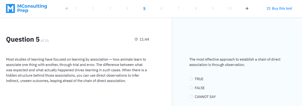Navigate to question 10
Screen dimensions: 302x106
230,9
